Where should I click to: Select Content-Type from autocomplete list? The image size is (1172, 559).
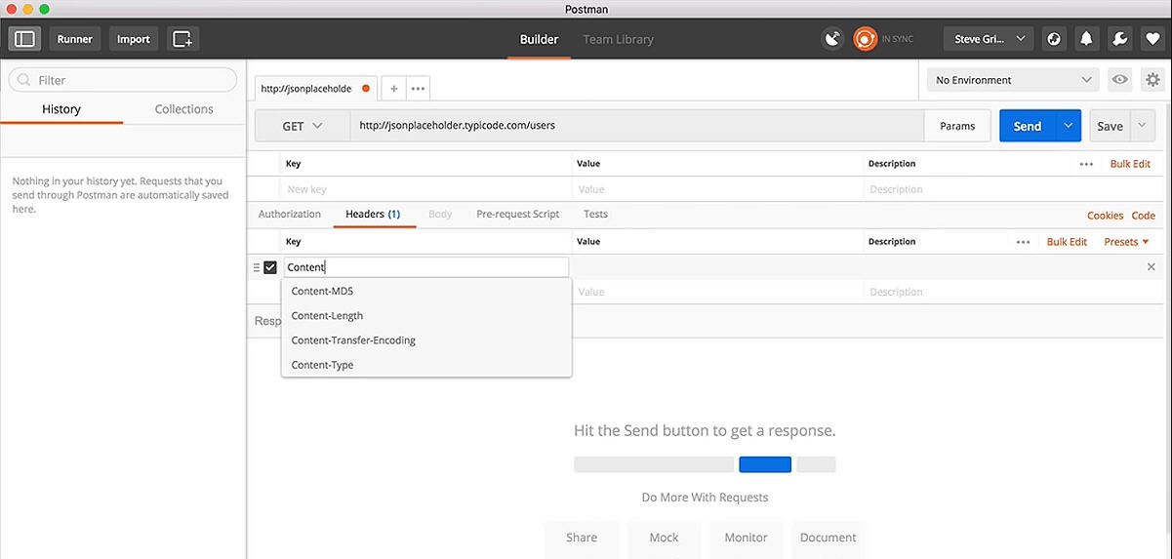(323, 365)
